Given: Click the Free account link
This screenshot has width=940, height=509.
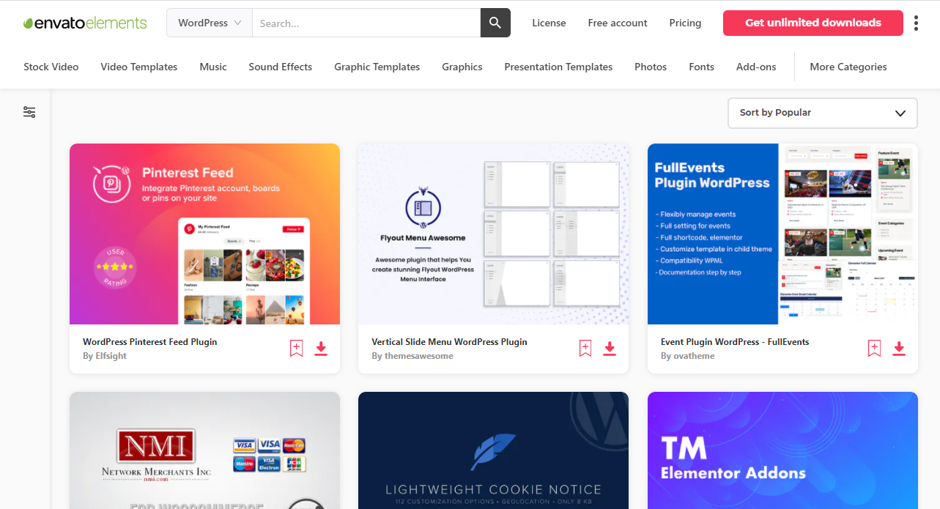Looking at the screenshot, I should pos(618,23).
